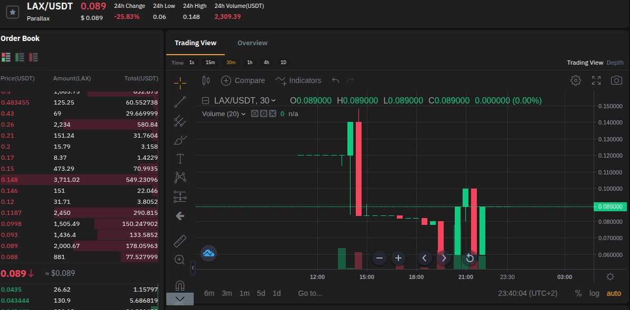Set date range to 6m
Image resolution: width=630 pixels, height=310 pixels.
pos(209,293)
